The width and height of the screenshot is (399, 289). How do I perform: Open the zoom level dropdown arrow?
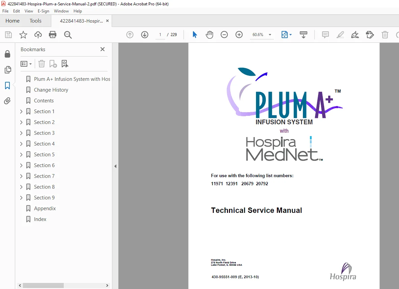click(x=270, y=35)
